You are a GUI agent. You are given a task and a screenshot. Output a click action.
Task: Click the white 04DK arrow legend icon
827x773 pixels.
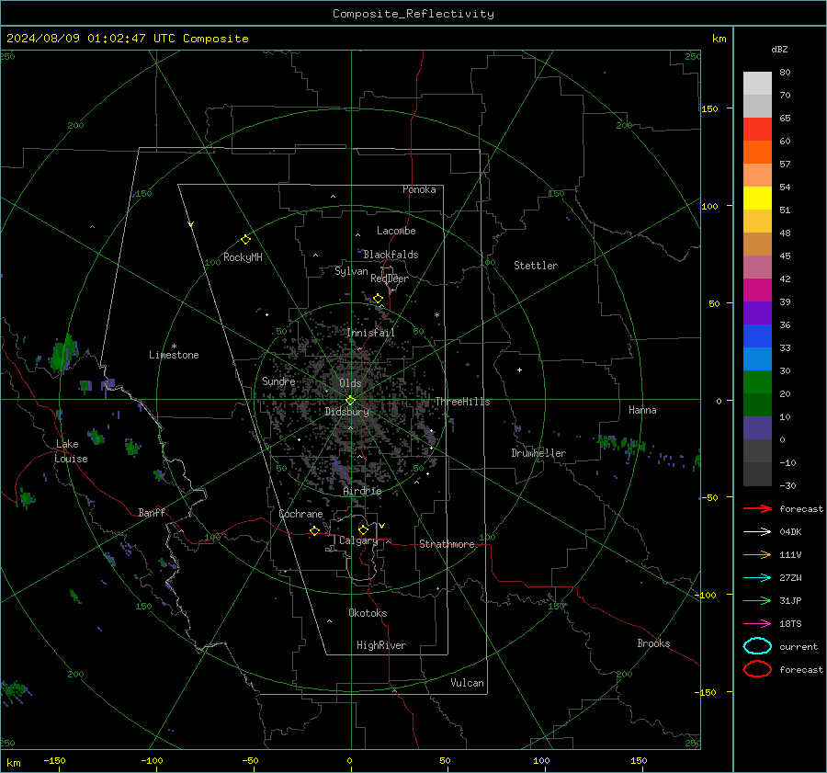tap(757, 532)
